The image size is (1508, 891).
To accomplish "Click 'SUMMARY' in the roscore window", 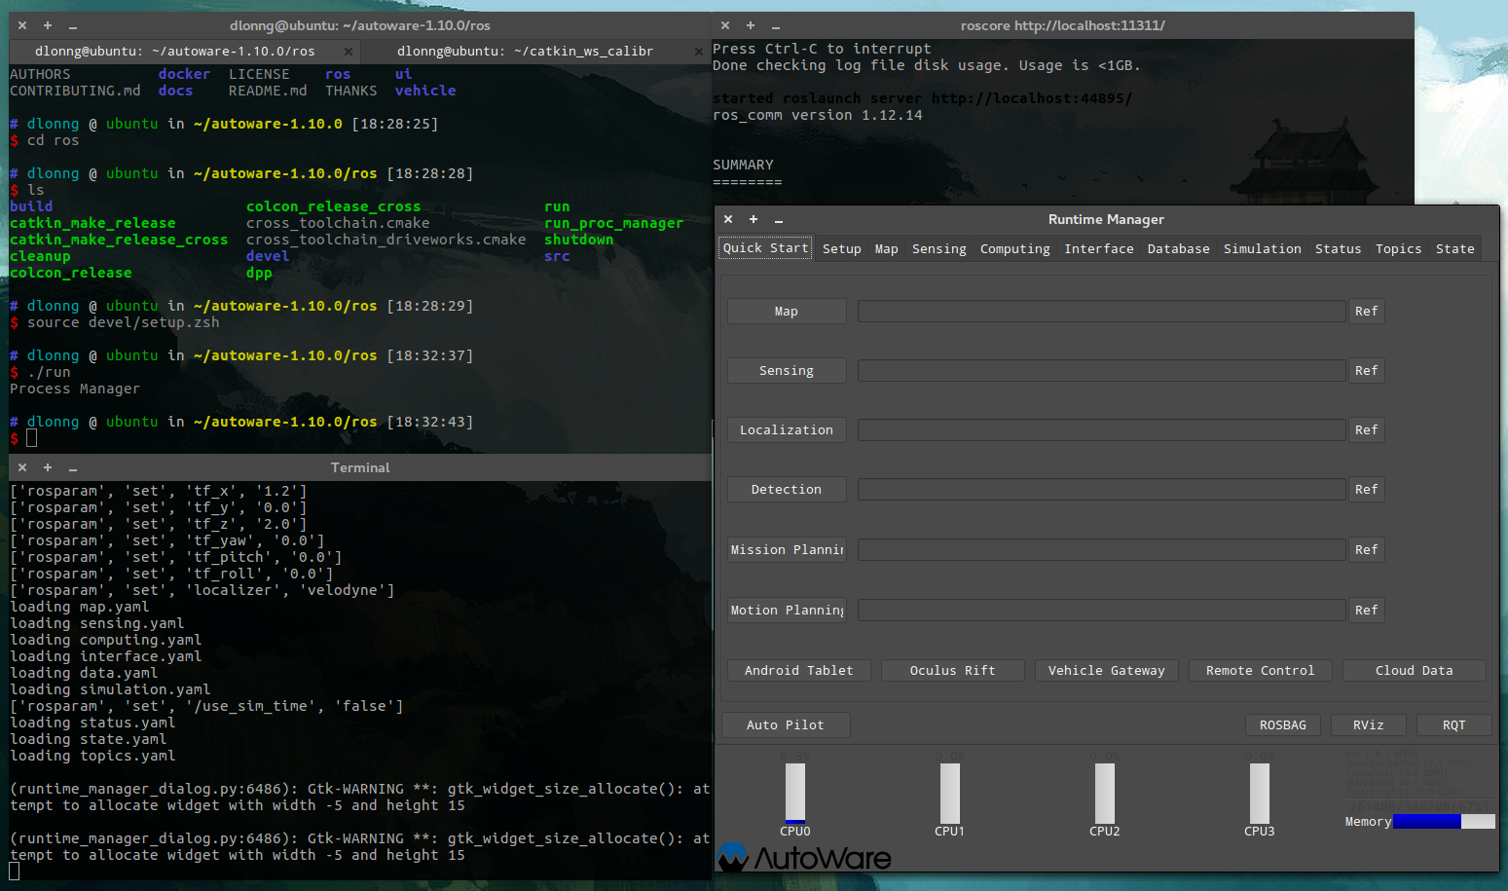I will 743,165.
